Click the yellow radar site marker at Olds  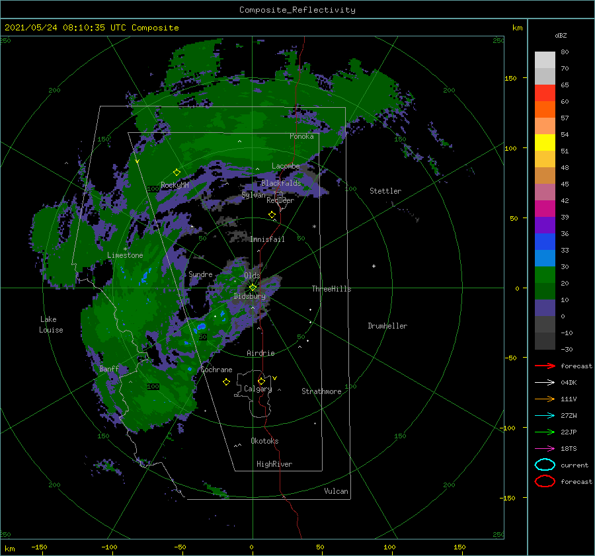(x=253, y=288)
